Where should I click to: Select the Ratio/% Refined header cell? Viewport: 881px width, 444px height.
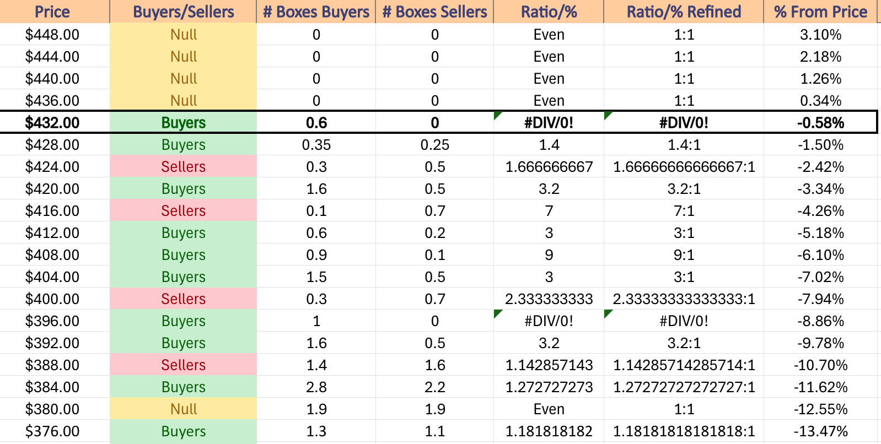pyautogui.click(x=684, y=12)
